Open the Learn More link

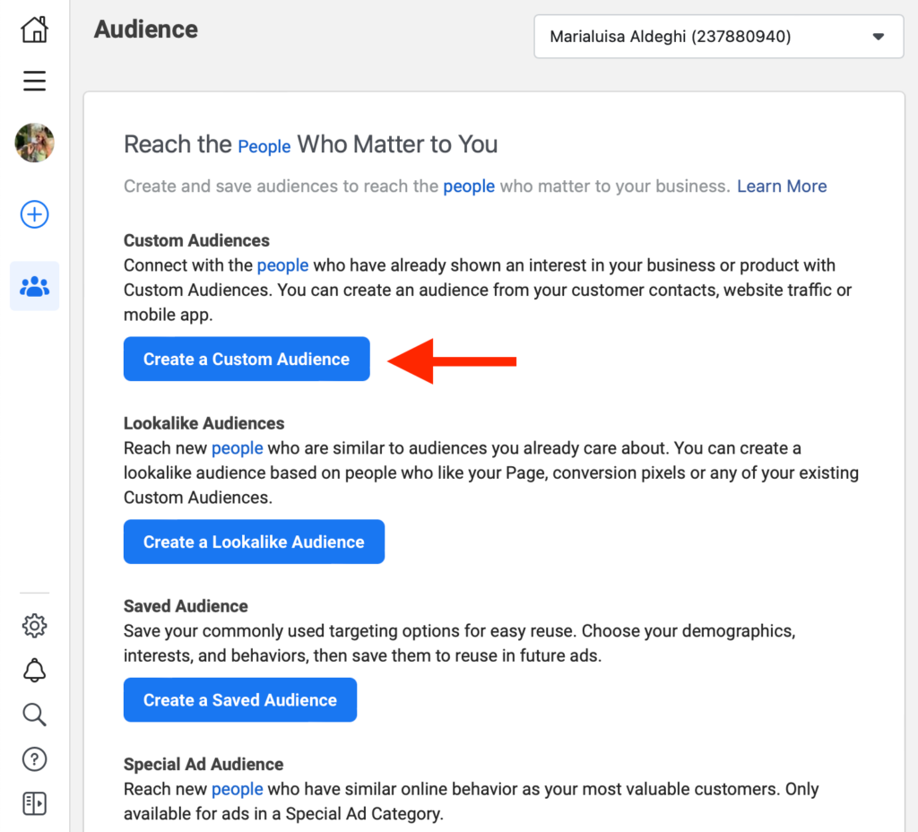(x=781, y=186)
